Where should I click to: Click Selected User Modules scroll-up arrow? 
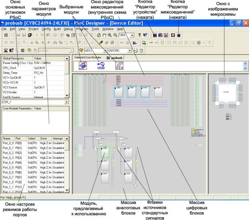245,64
